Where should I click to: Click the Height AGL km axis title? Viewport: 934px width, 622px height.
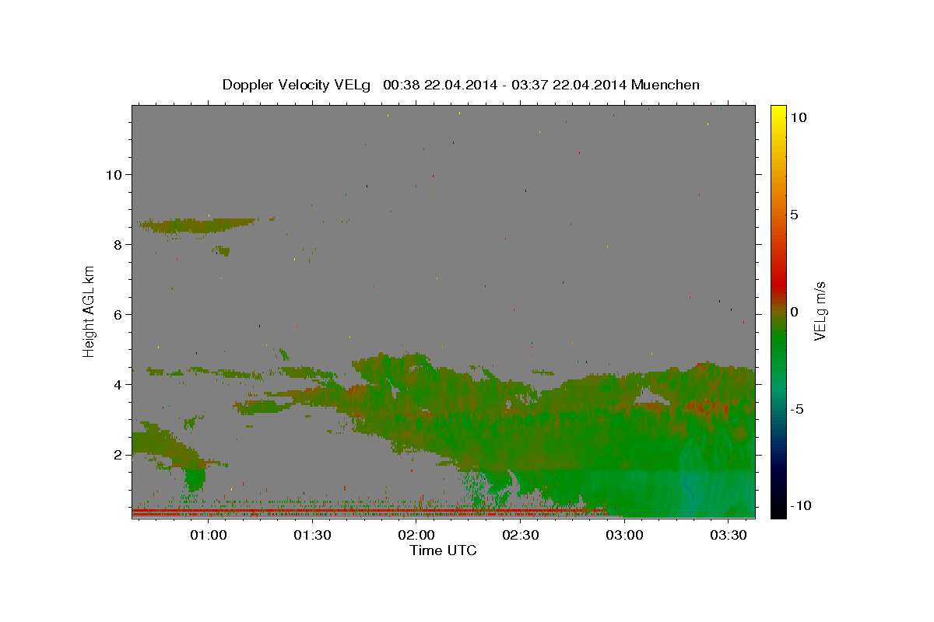click(90, 312)
